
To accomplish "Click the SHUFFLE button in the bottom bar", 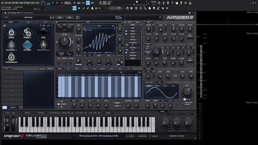I will 130,136.
